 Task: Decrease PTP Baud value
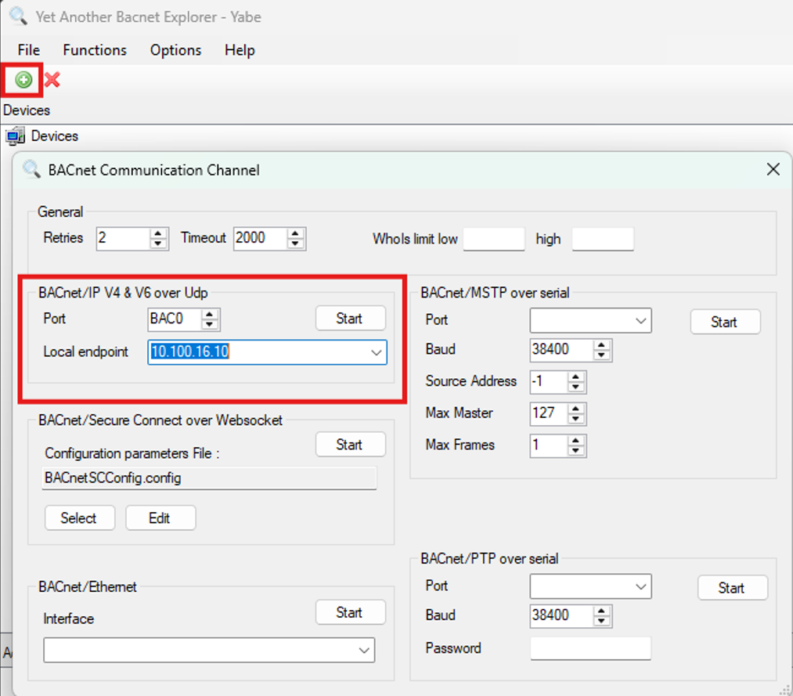click(x=601, y=622)
